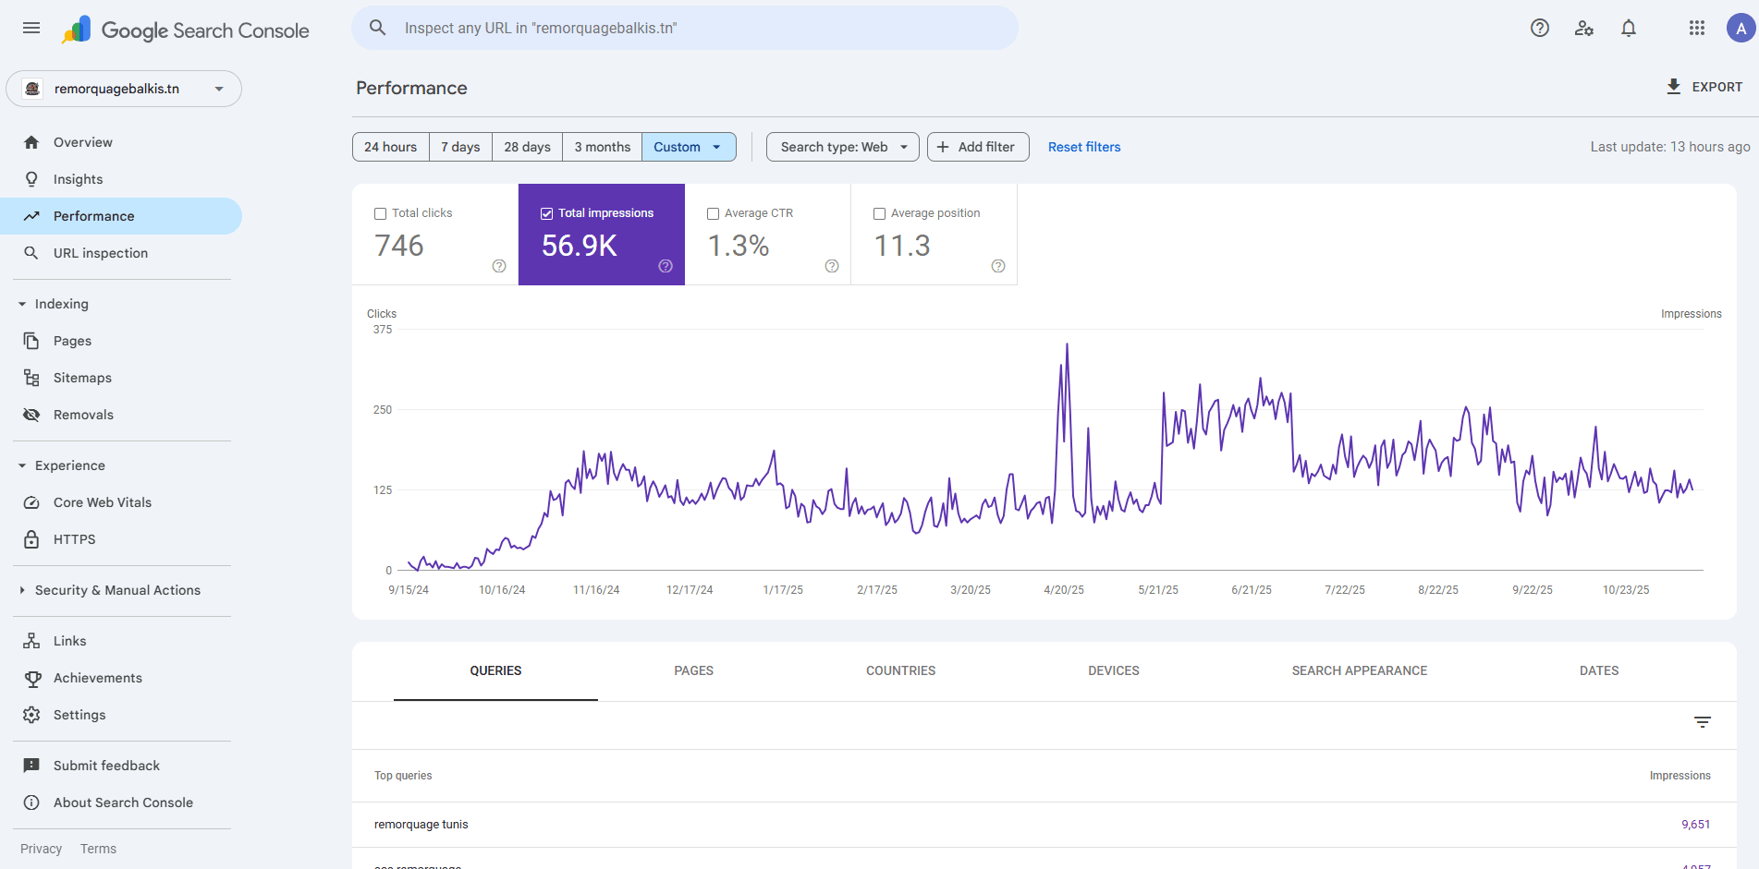Image resolution: width=1759 pixels, height=869 pixels.
Task: Uncheck the Total impressions checkbox
Action: (546, 213)
